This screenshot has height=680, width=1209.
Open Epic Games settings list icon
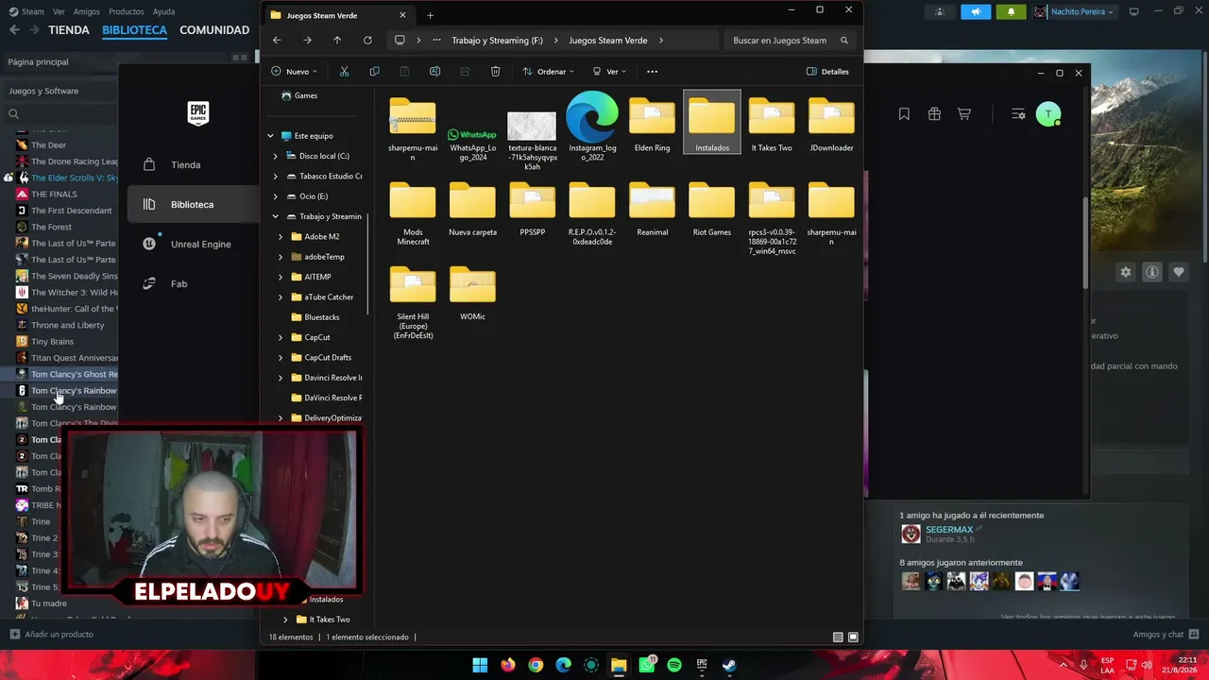tap(1018, 114)
